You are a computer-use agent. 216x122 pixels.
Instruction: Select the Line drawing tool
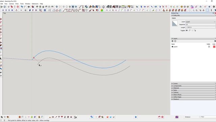64,10
